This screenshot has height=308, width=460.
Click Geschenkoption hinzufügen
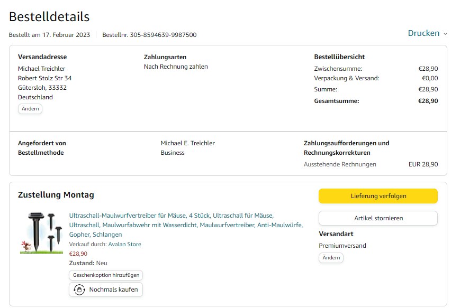pyautogui.click(x=106, y=275)
